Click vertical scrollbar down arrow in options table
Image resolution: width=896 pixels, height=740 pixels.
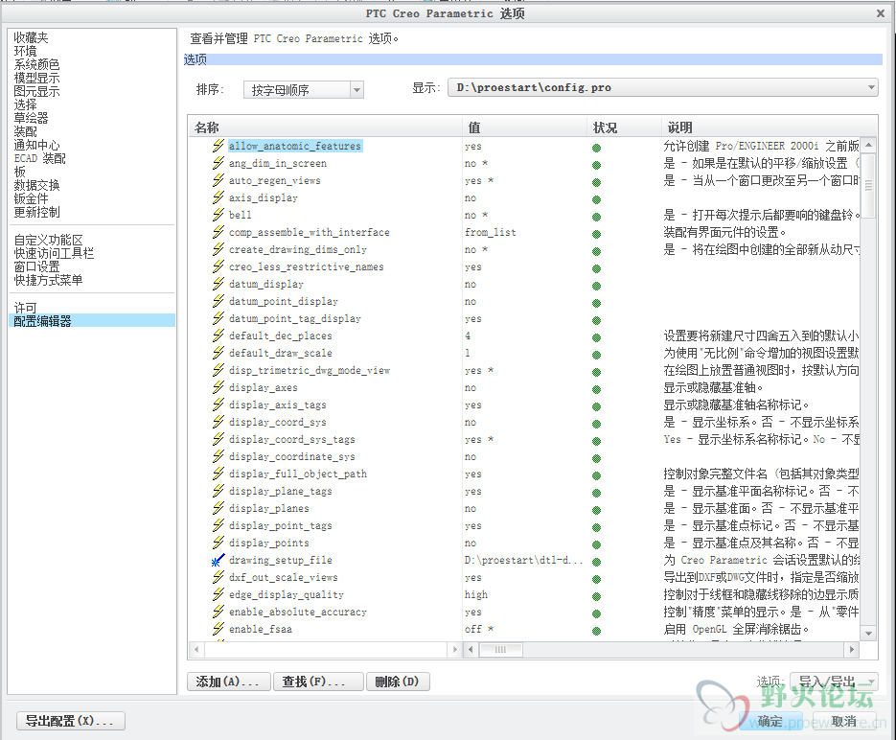pyautogui.click(x=868, y=634)
